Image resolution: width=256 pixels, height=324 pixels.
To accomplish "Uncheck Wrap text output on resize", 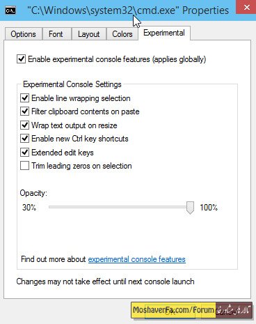I will (24, 125).
